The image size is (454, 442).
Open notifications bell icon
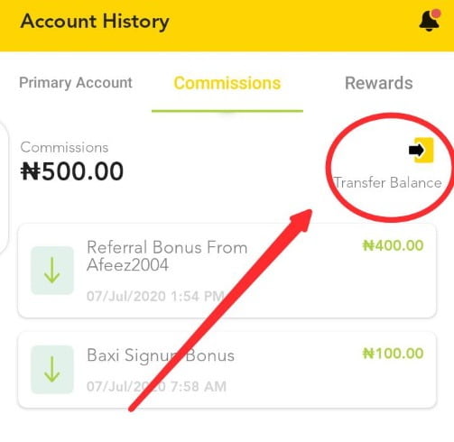point(430,21)
